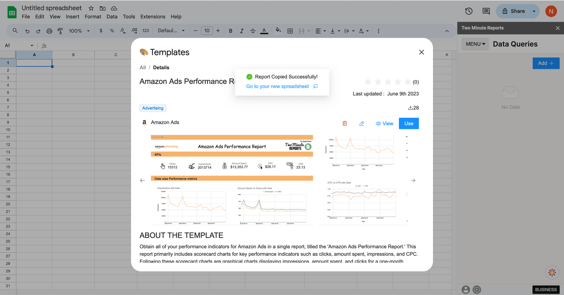Open more number formats 123
The width and height of the screenshot is (564, 295).
coord(145,31)
